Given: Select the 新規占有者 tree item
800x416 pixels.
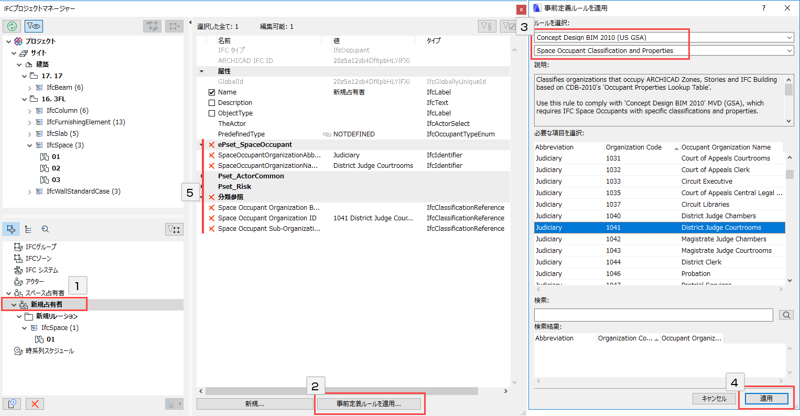Looking at the screenshot, I should click(47, 305).
